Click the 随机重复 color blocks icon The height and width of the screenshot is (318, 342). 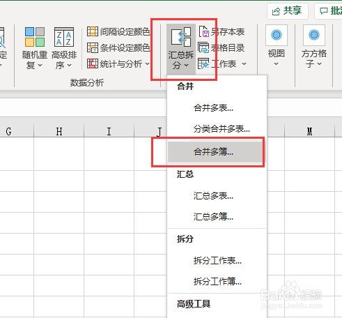coord(35,37)
